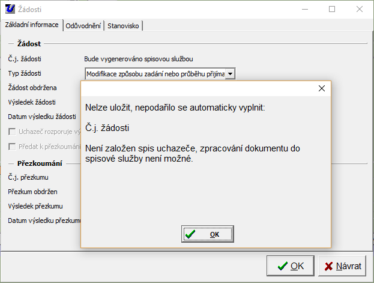Open the Odůvodnění tab
The image size is (374, 283).
pyautogui.click(x=83, y=26)
